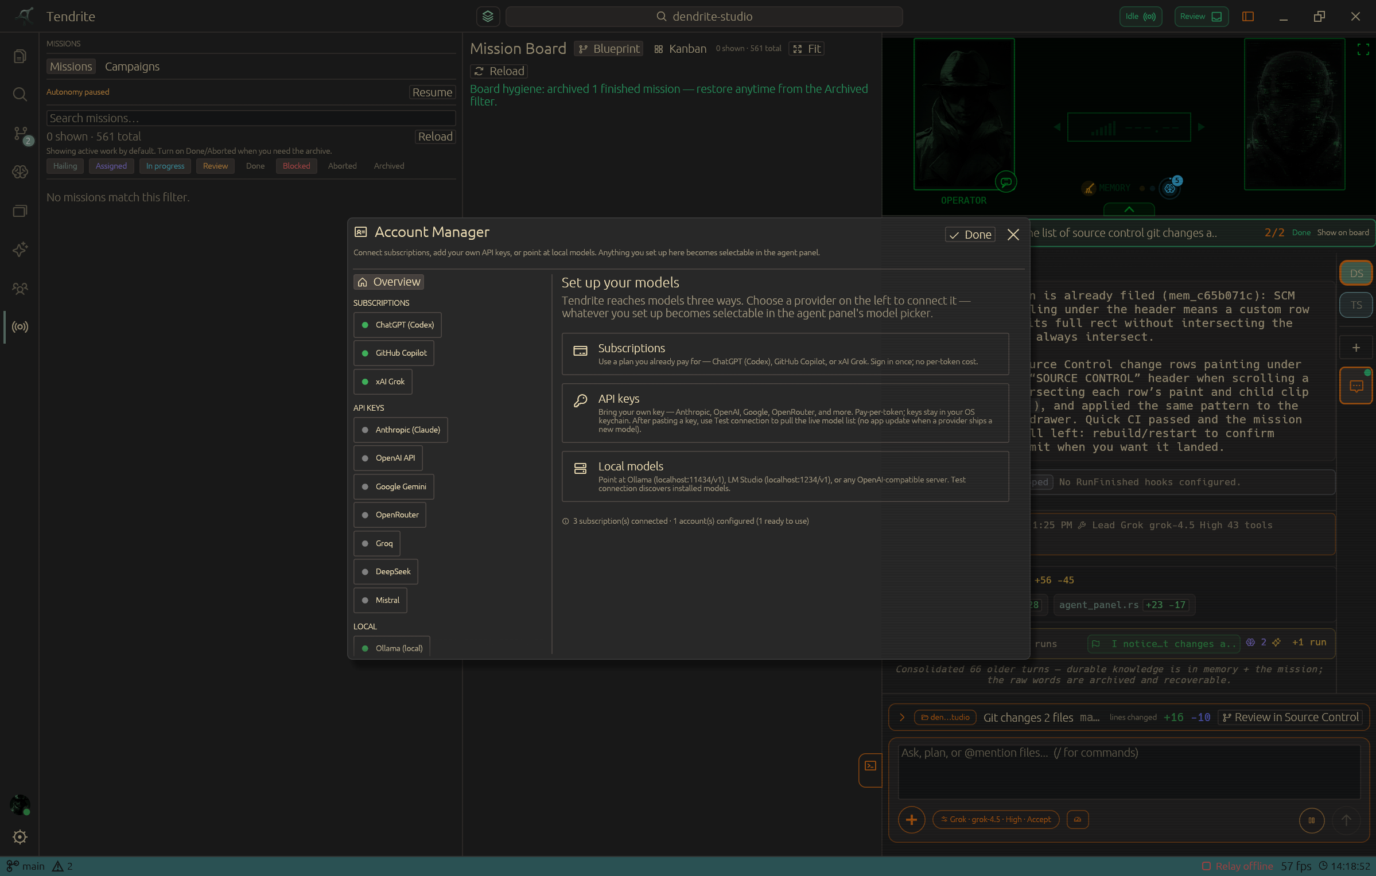Screen dimensions: 1376x876
Task: Click the Ask, plan, or @mention chat input
Action: 1129,771
